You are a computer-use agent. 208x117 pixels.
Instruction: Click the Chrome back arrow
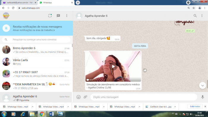[3, 8]
